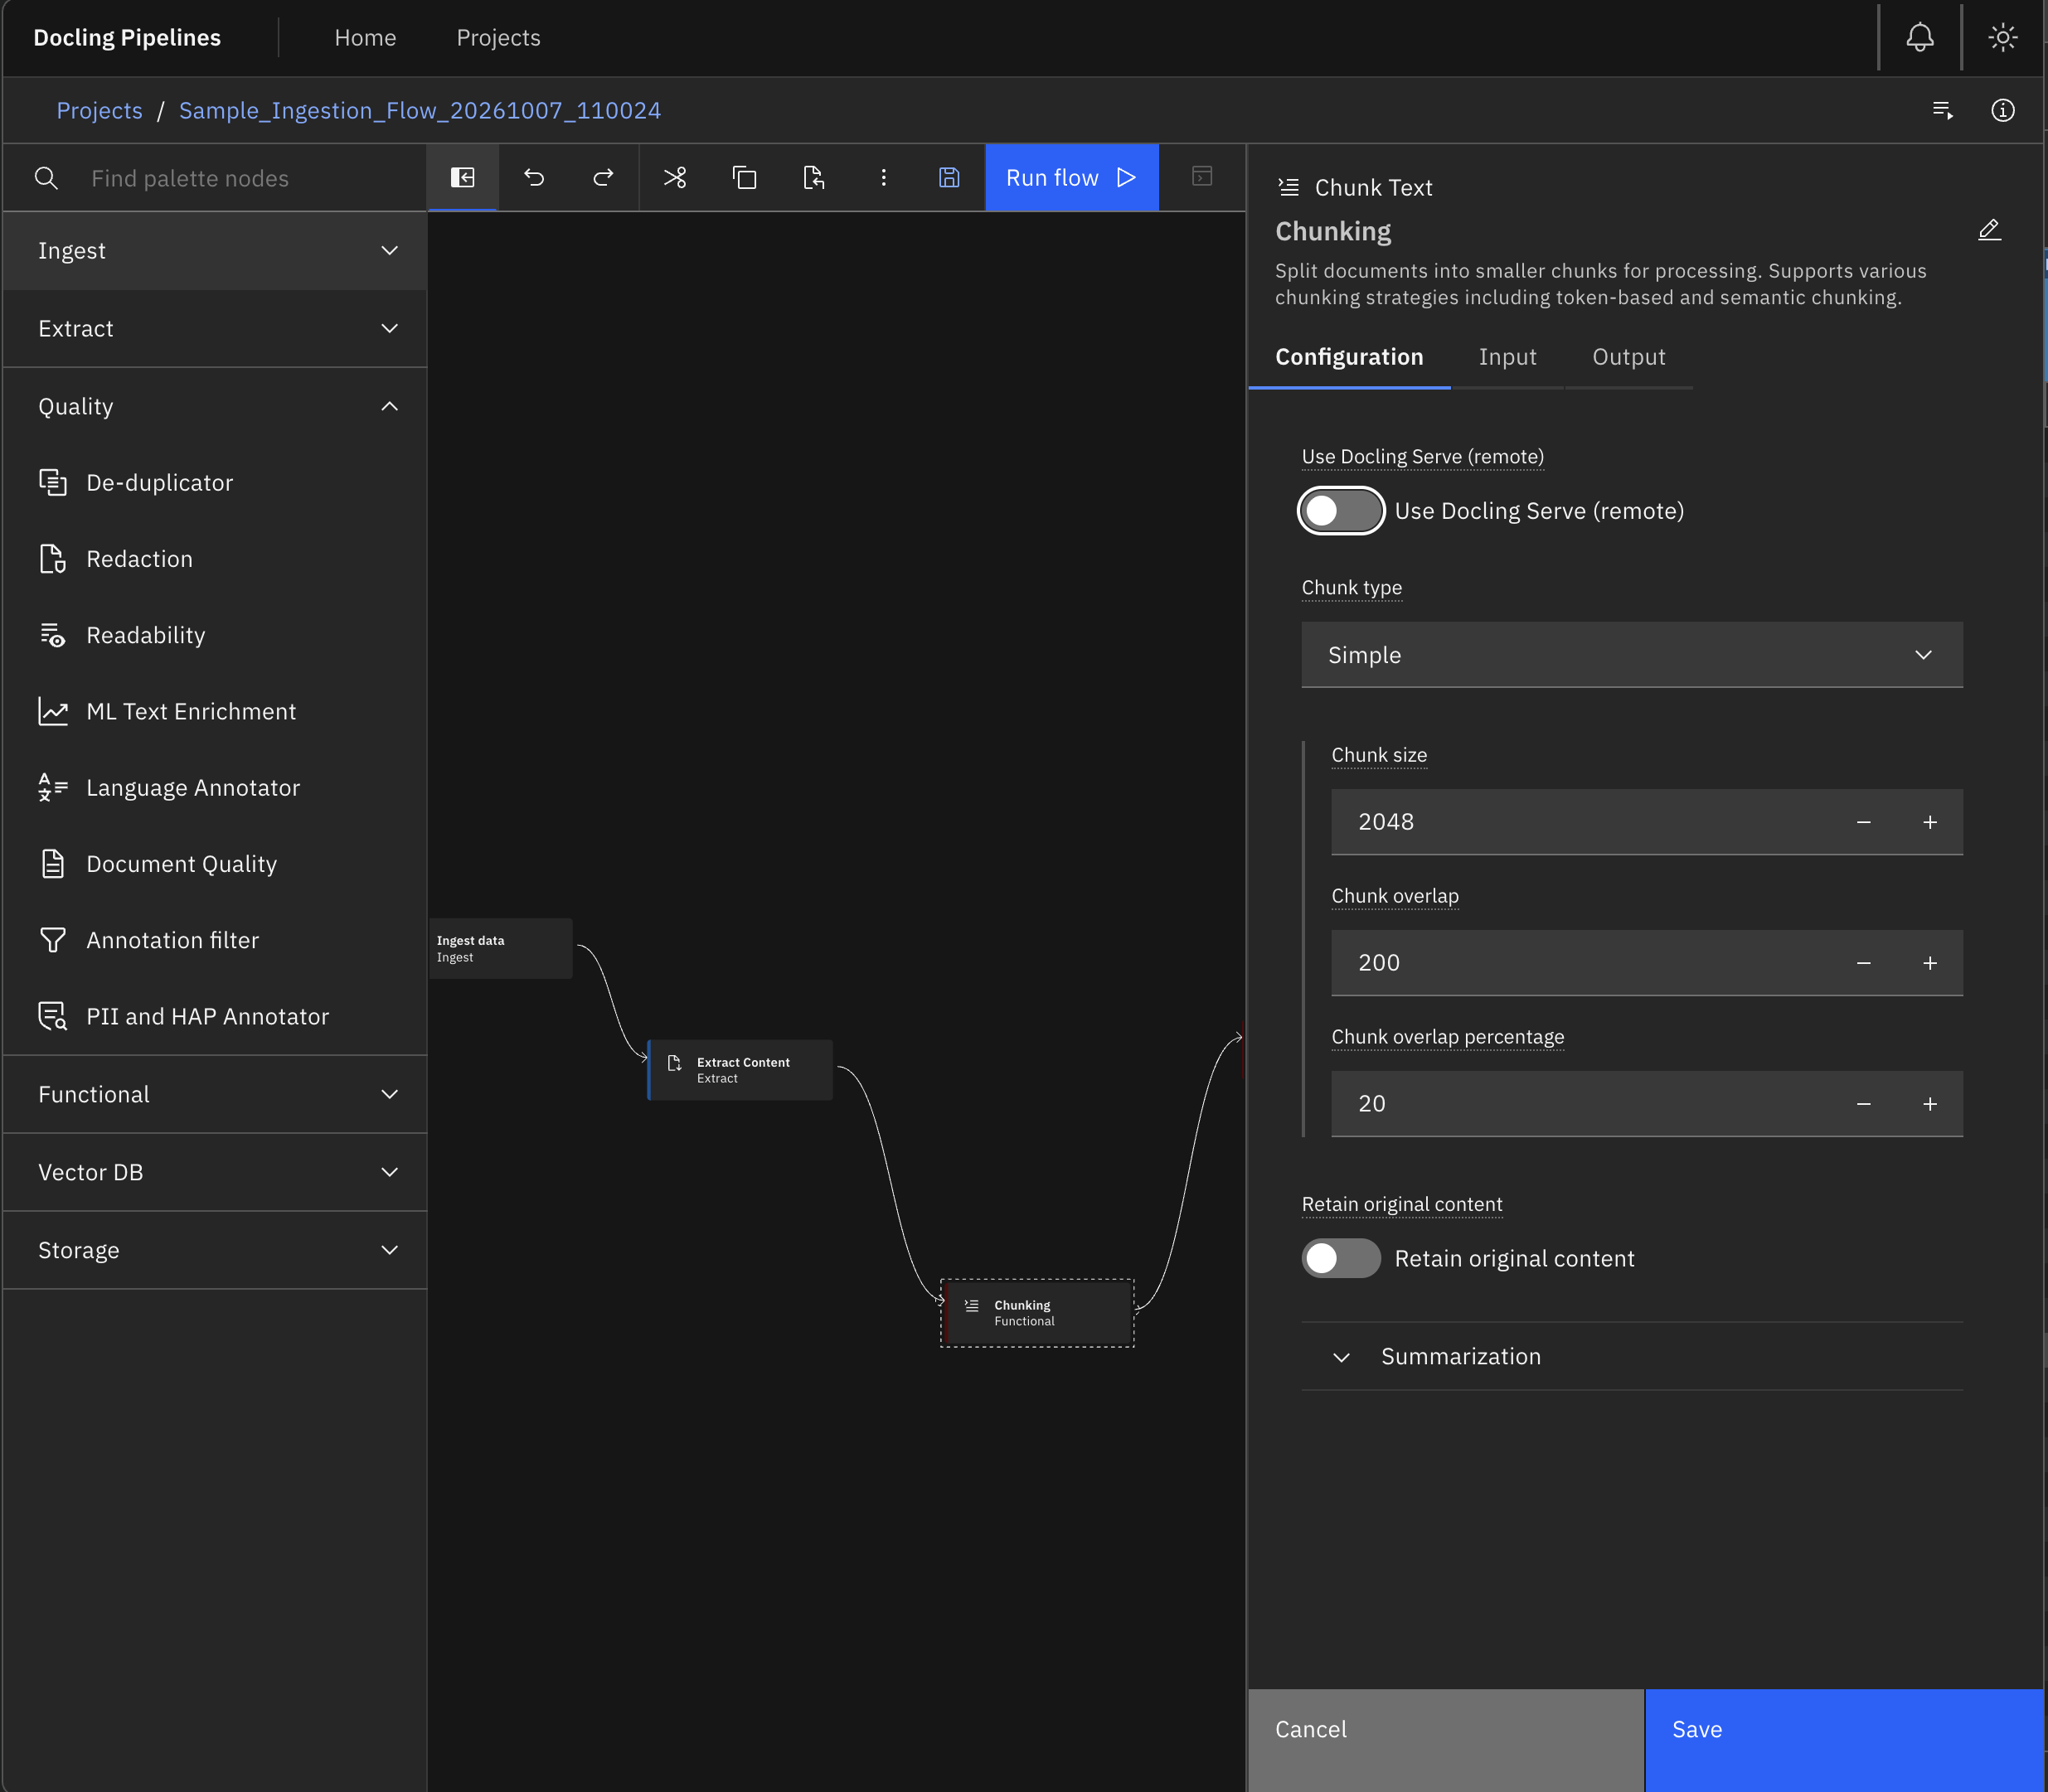
Task: Expand the Ingest palette category
Action: pyautogui.click(x=215, y=251)
